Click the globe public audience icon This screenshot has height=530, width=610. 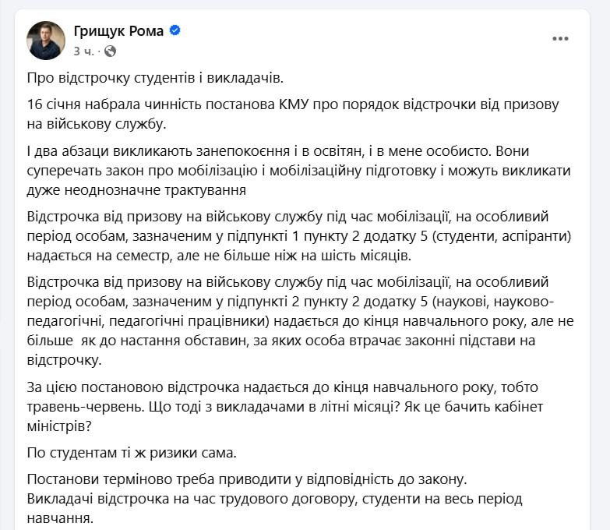point(111,51)
